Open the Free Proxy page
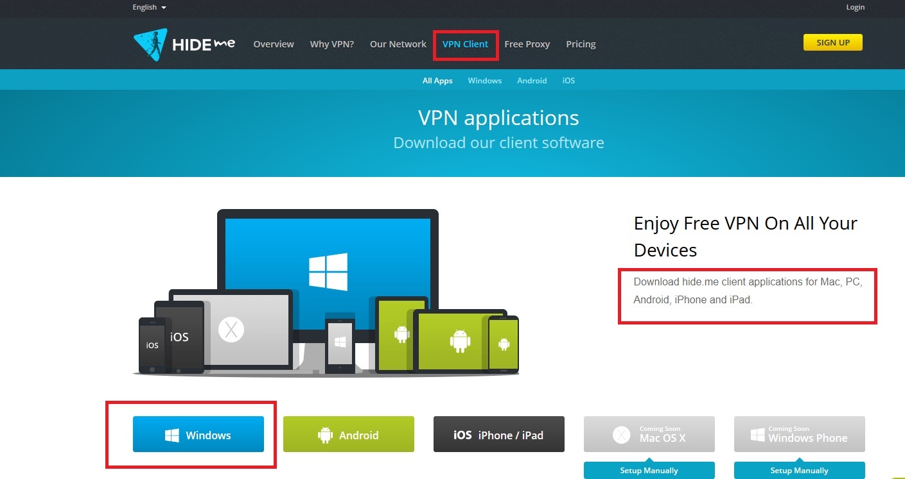 [x=527, y=44]
